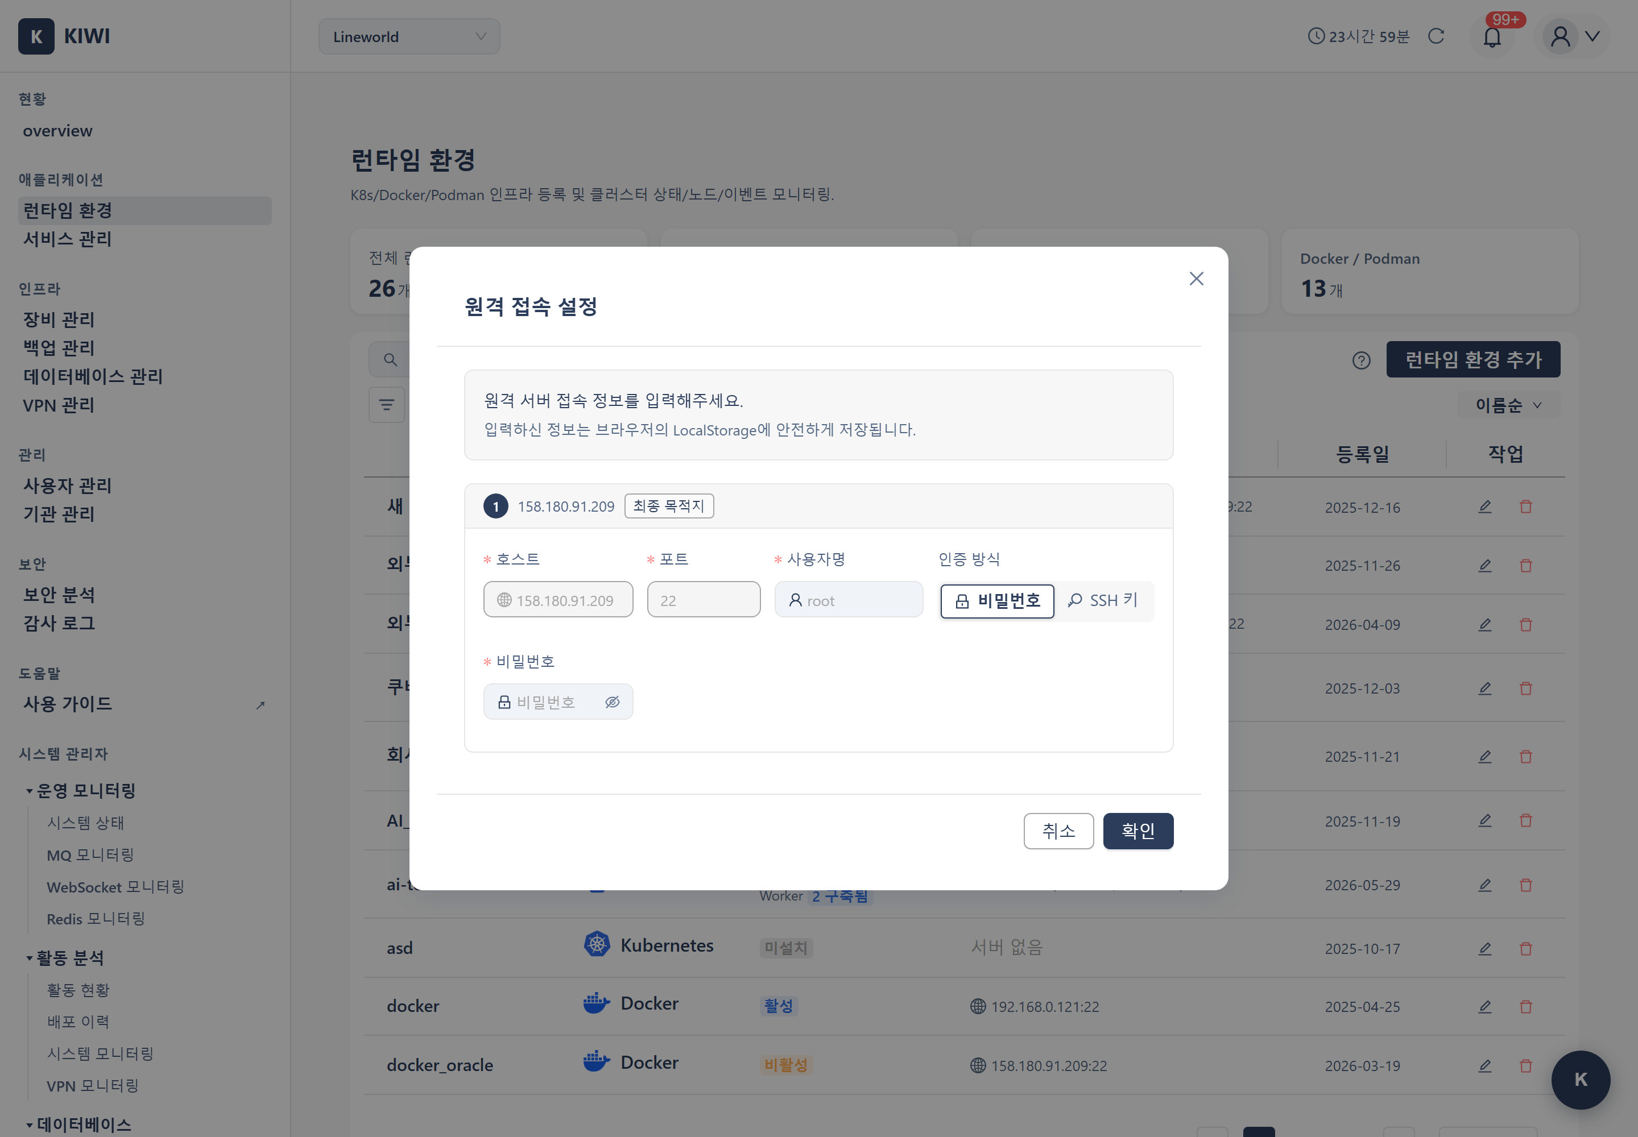Focus the 비밀번호 password field
This screenshot has width=1638, height=1137.
tap(558, 703)
